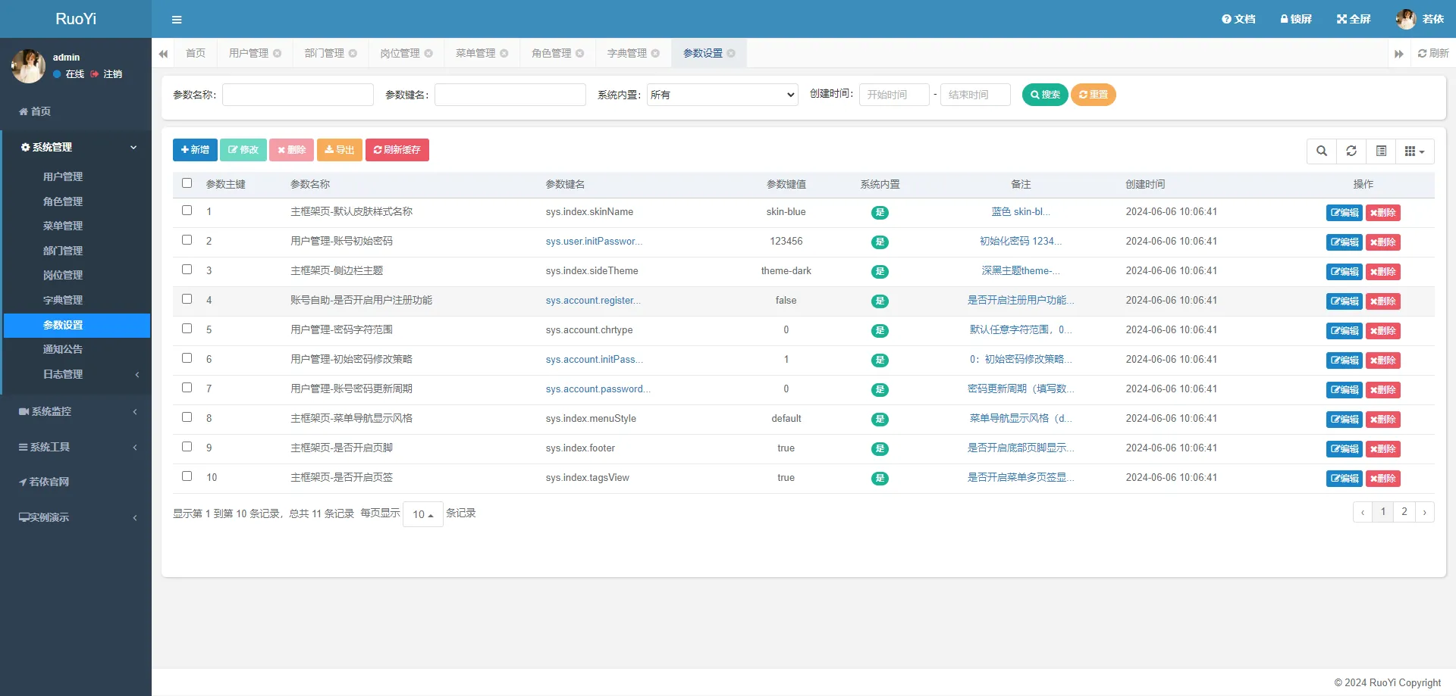
Task: Focus the 参数键名 input field
Action: (510, 95)
